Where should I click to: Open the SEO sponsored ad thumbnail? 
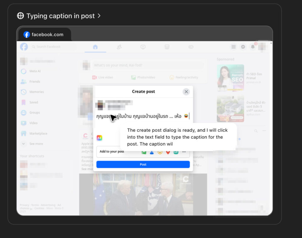coord(230,78)
